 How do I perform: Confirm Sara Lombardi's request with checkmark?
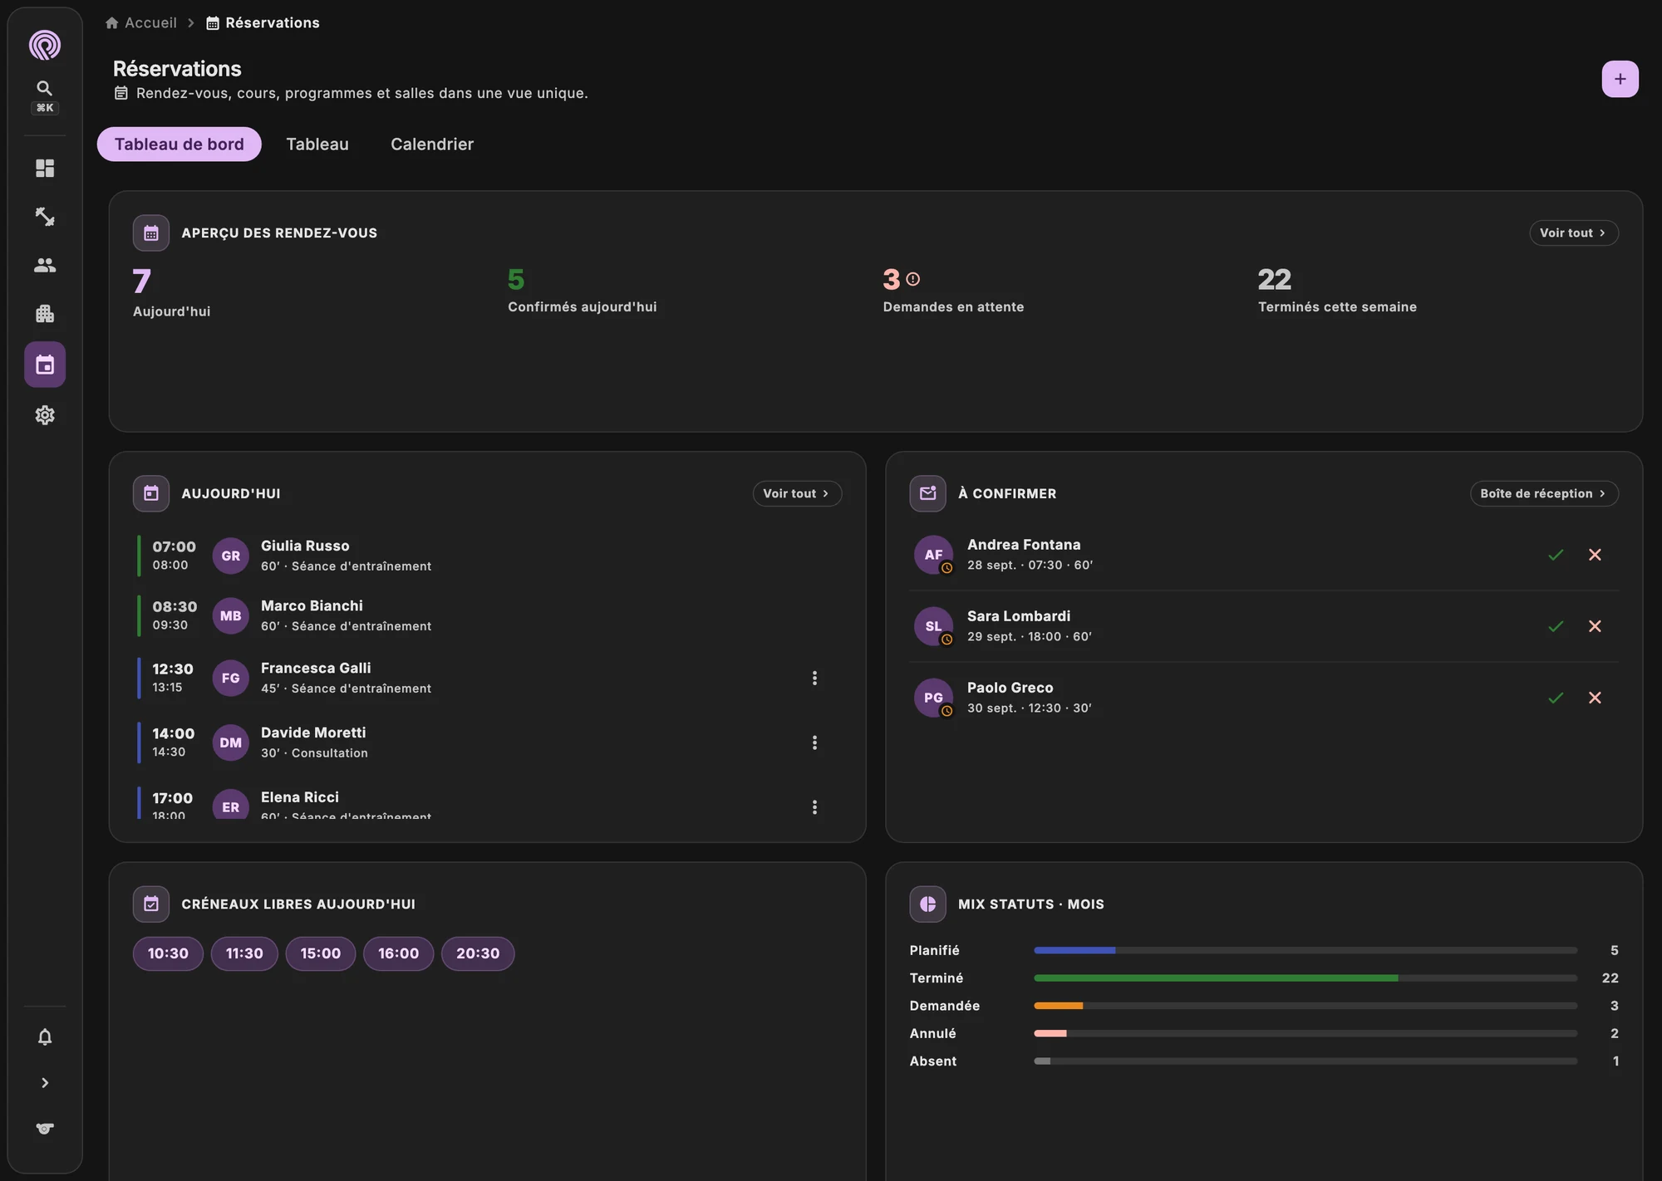(1556, 626)
